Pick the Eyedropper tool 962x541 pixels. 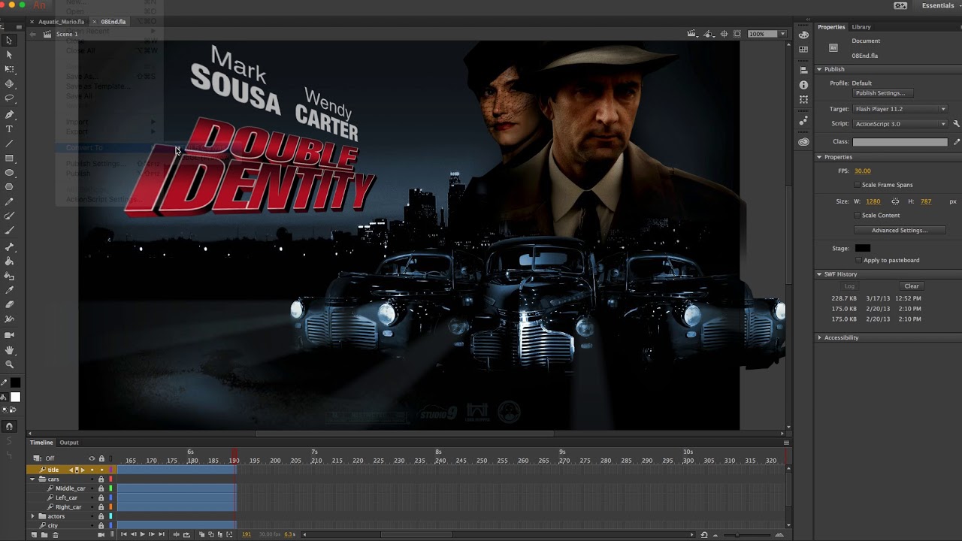9,290
